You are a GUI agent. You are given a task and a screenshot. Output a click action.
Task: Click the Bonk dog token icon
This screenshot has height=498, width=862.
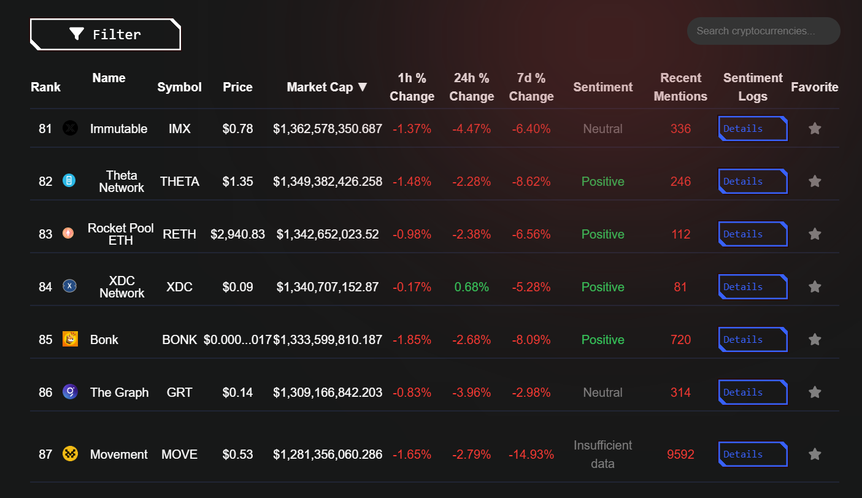click(70, 339)
